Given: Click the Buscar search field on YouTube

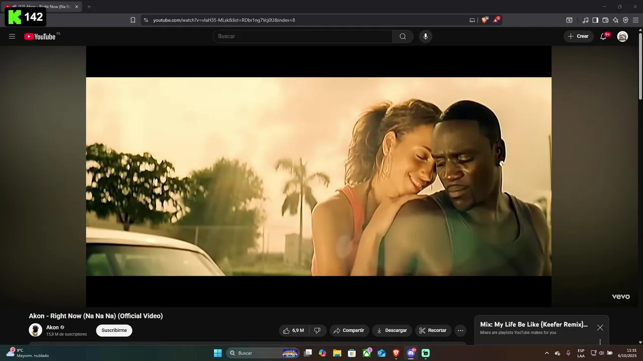Looking at the screenshot, I should (303, 36).
